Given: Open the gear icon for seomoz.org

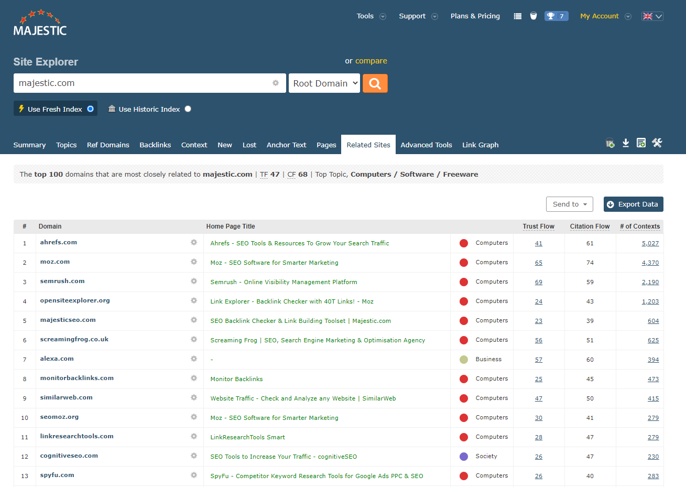Looking at the screenshot, I should pyautogui.click(x=194, y=417).
